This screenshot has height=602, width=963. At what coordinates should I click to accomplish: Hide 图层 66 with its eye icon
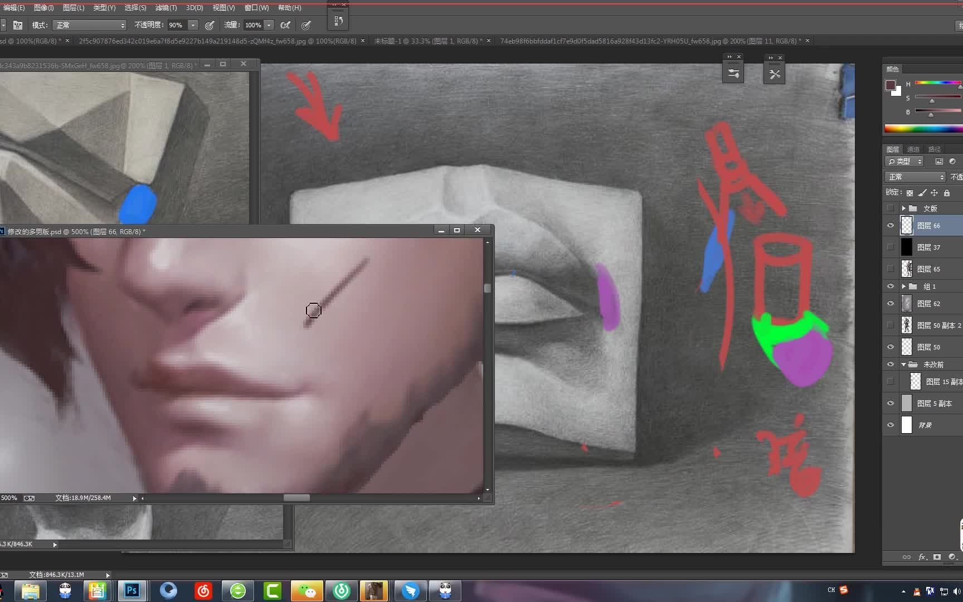click(891, 226)
